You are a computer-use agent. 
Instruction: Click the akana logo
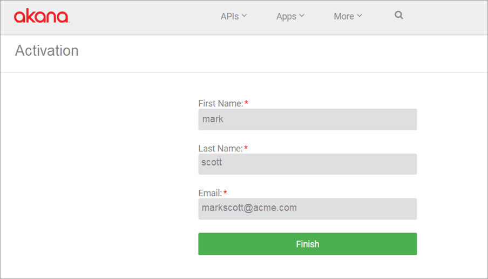[x=42, y=16]
